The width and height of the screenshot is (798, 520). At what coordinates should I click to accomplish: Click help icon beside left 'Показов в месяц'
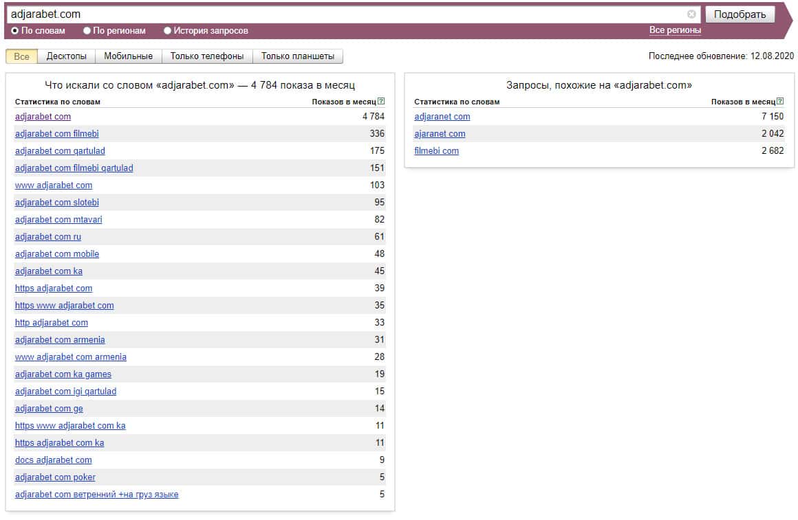point(381,102)
